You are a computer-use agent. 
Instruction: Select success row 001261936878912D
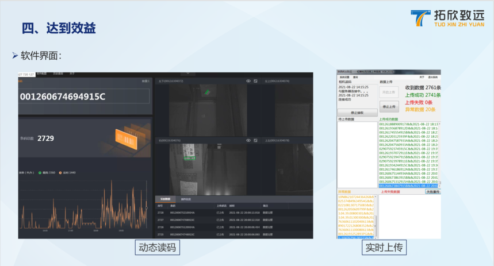(x=408, y=129)
